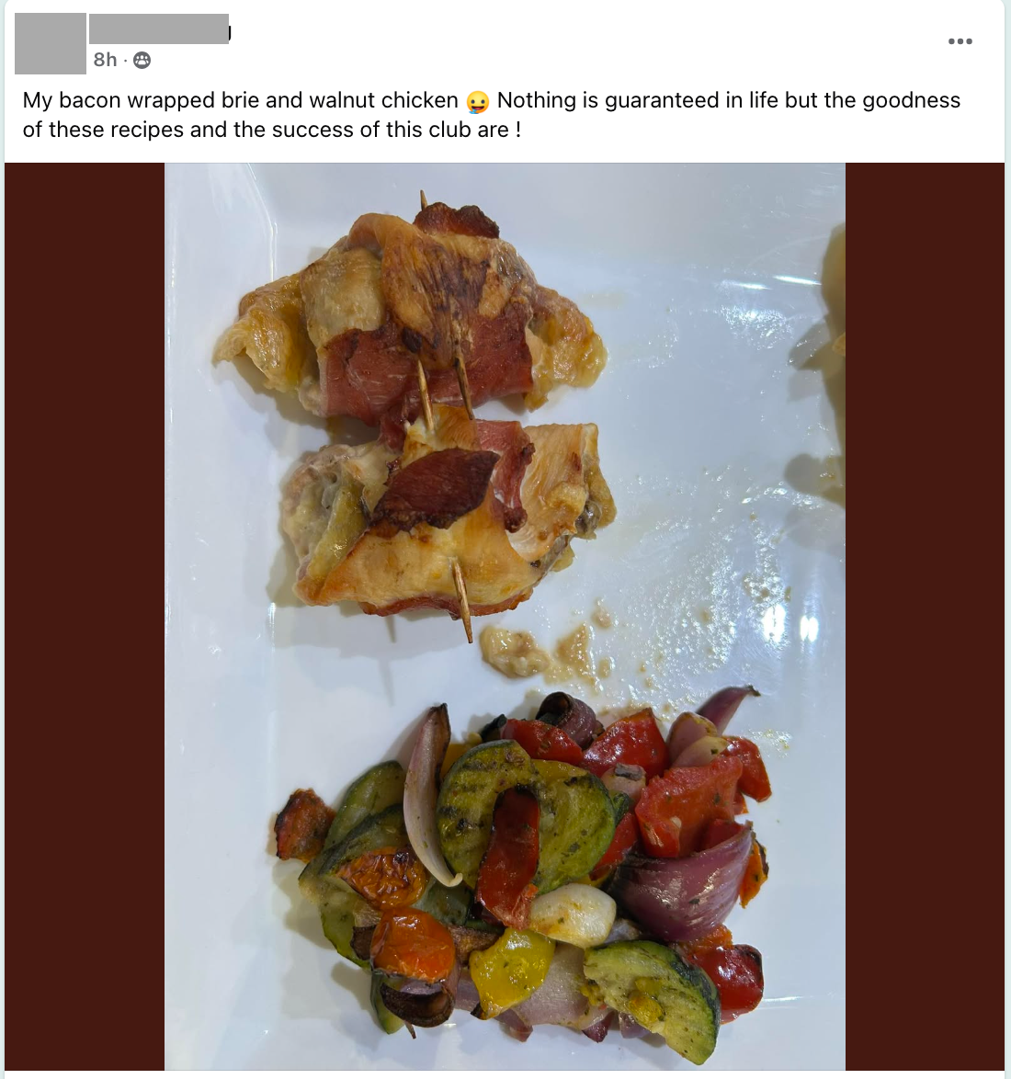1011x1079 pixels.
Task: Open the blurred author name link
Action: (x=159, y=28)
